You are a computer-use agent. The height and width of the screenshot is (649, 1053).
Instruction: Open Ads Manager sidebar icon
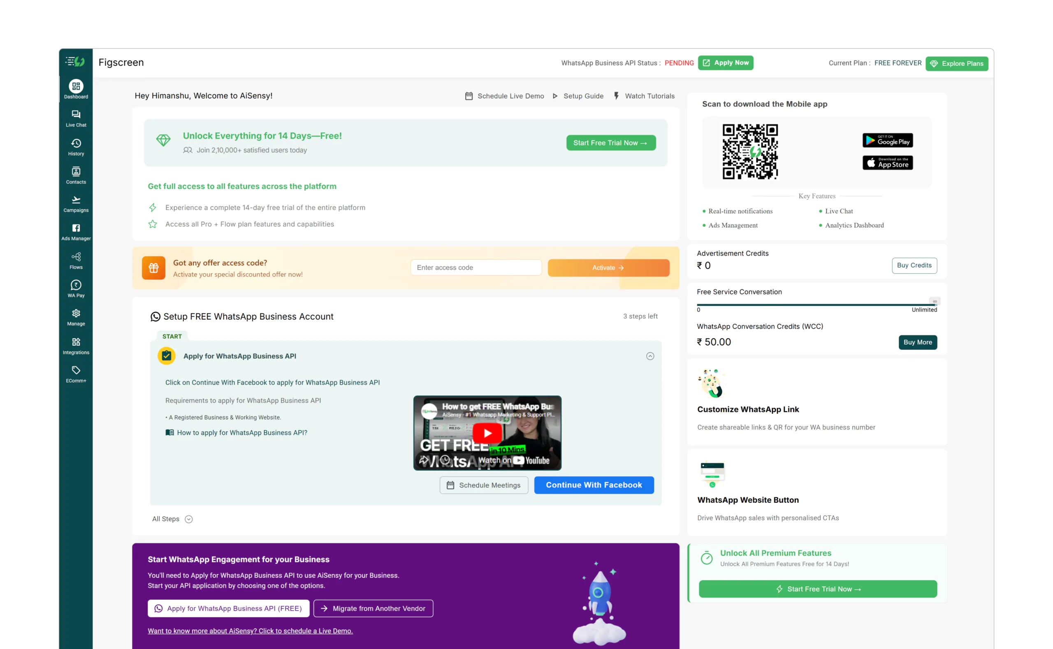tap(76, 232)
